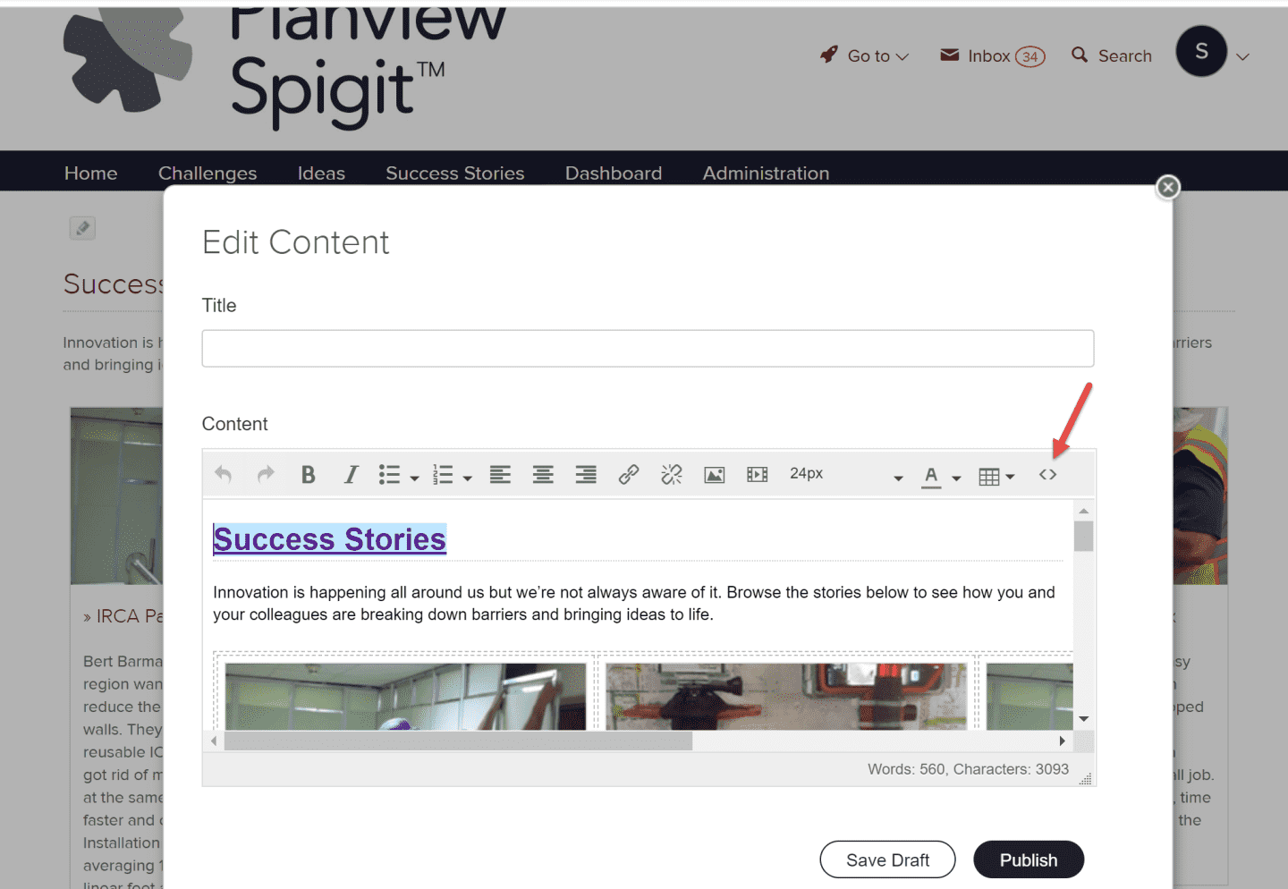1288x889 pixels.
Task: Close the Edit Content dialog
Action: tap(1167, 187)
